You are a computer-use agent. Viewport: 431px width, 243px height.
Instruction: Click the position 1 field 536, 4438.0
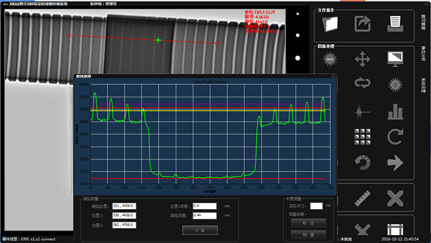coord(124,215)
